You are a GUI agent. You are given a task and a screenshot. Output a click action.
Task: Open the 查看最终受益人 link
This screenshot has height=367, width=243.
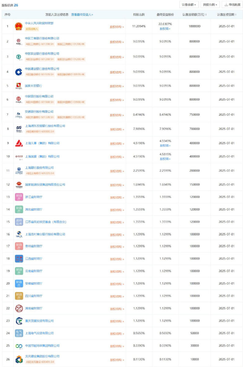82,14
